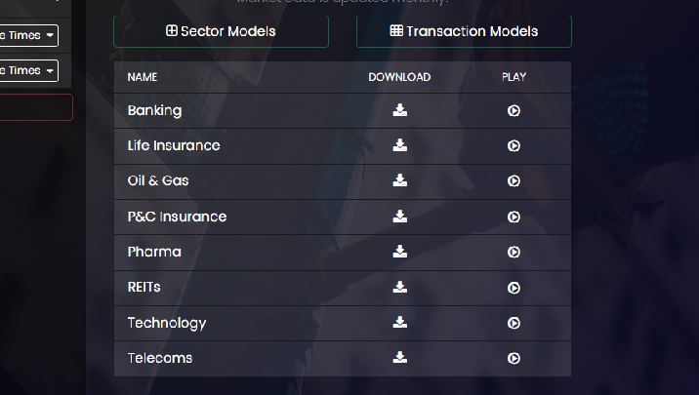Play the Oil & Gas video
Screen dimensions: 699x395
click(514, 181)
